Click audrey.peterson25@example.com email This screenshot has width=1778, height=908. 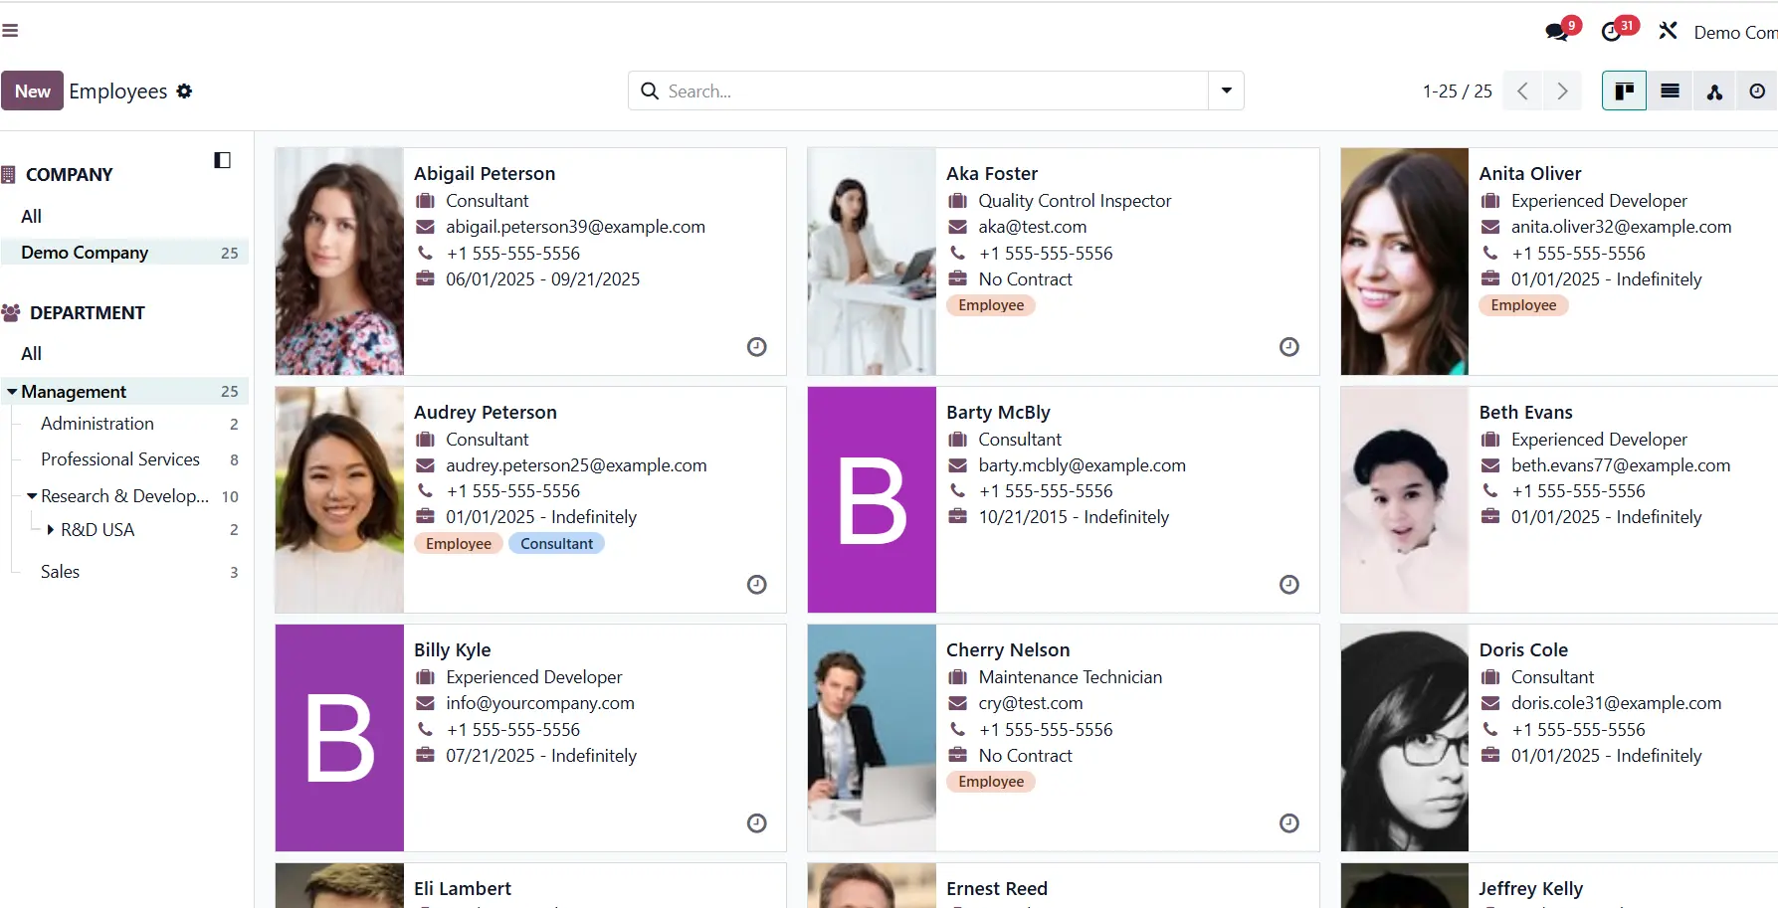pyautogui.click(x=576, y=465)
